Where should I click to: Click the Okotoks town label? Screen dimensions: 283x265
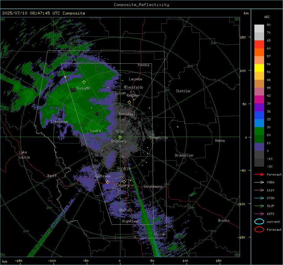126,210
